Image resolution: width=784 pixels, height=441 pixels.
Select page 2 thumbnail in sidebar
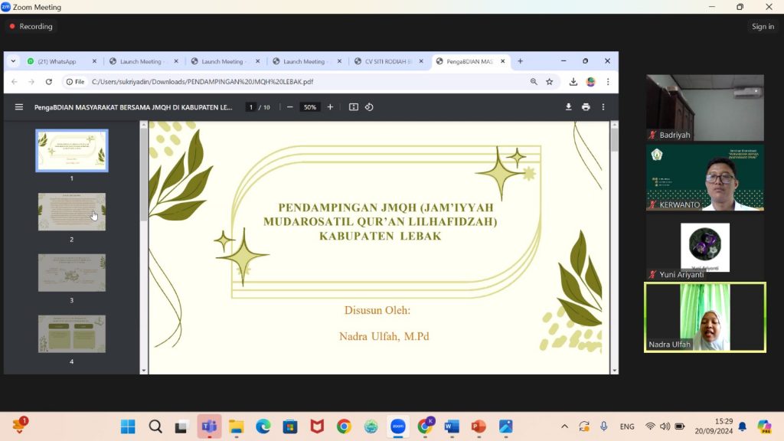72,212
